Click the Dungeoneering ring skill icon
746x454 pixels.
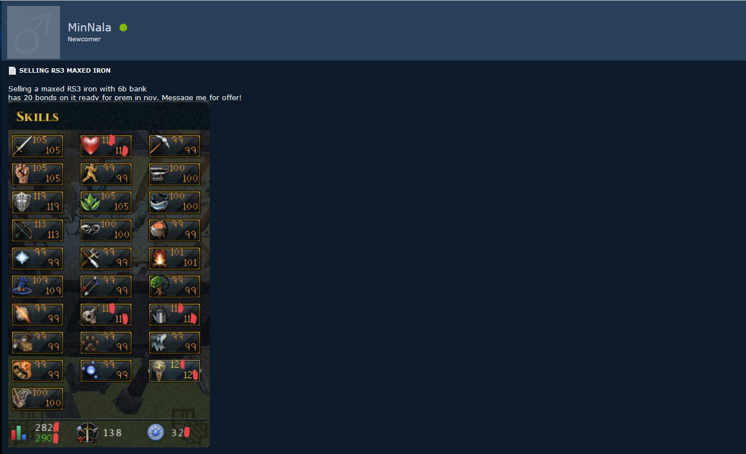click(24, 370)
